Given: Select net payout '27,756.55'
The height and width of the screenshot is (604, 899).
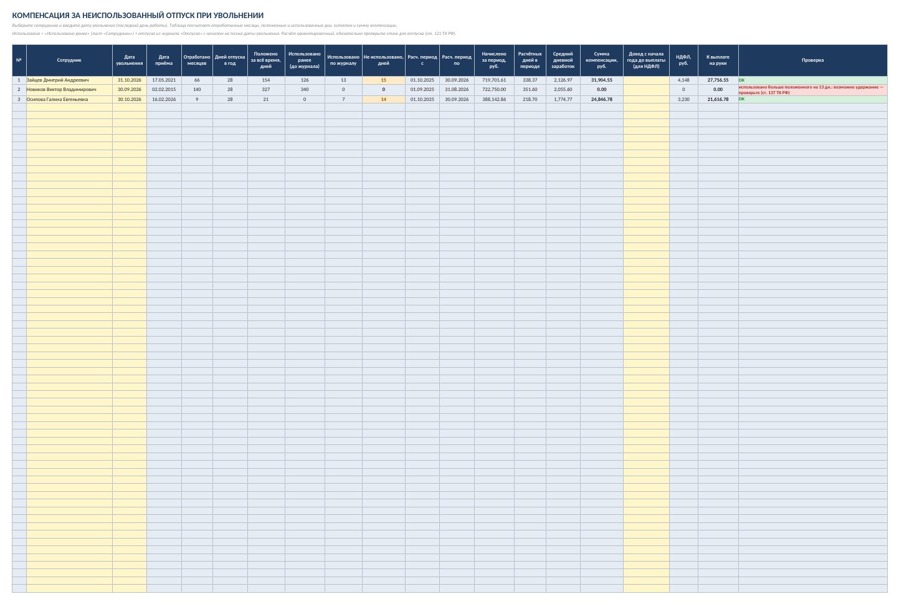Looking at the screenshot, I should [x=718, y=80].
